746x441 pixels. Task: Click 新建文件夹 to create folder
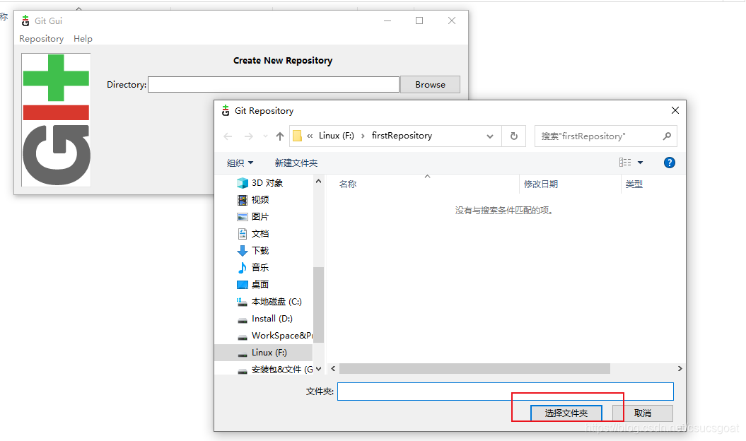click(x=296, y=163)
